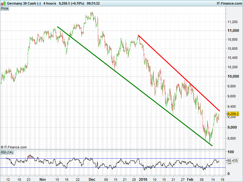This screenshot has height=182, width=243.
Task: Click the 9,600 price axis label
Action: 231,96
